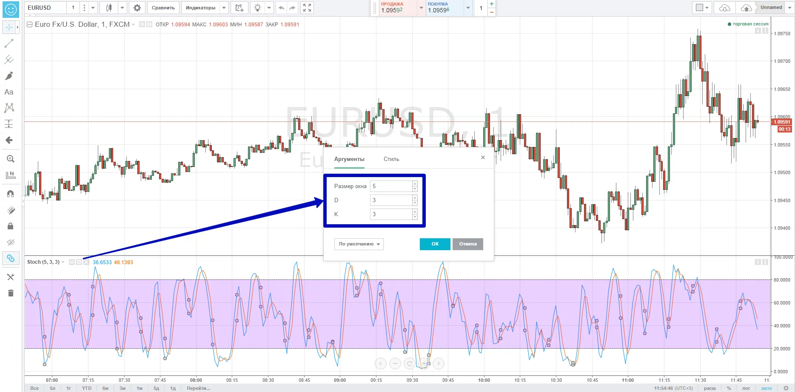
Task: Click the trash remove drawings icon
Action: pyautogui.click(x=10, y=293)
